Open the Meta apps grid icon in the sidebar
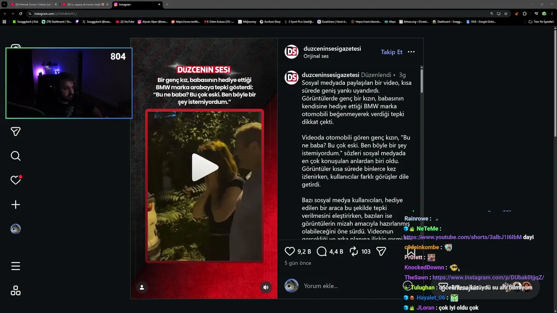 [16, 291]
